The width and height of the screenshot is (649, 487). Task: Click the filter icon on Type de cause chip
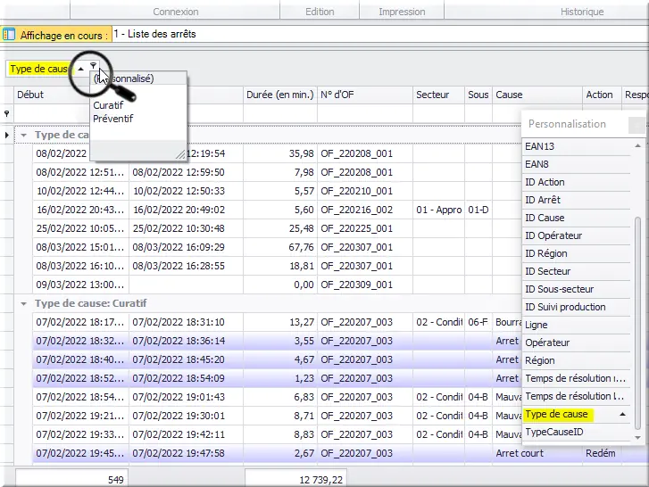pos(93,66)
